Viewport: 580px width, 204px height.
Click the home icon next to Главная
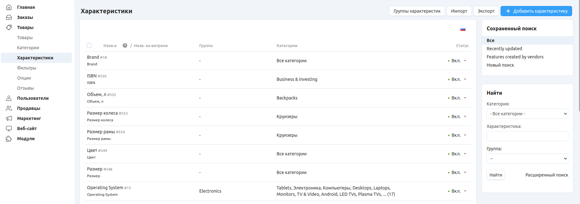click(9, 7)
